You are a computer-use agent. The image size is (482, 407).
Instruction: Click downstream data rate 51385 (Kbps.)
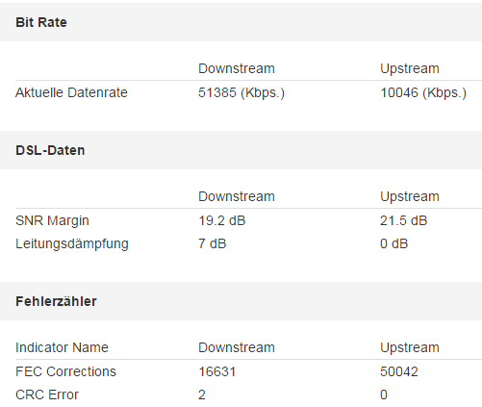241,93
